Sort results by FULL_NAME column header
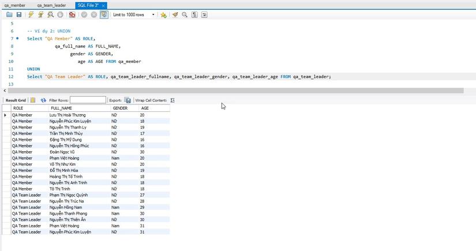The width and height of the screenshot is (476, 251). pos(61,108)
